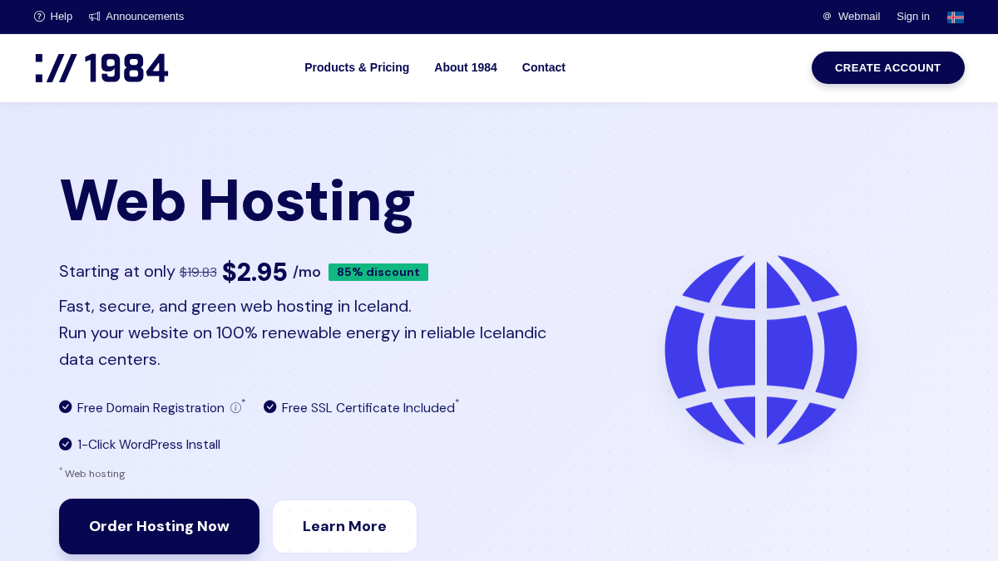Click the Free Domain Registration text
The height and width of the screenshot is (561, 998).
coord(151,408)
